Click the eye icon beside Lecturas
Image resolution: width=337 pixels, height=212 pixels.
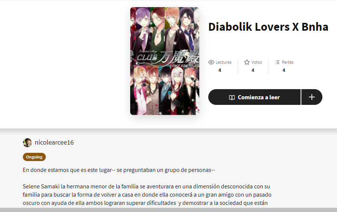pos(211,62)
